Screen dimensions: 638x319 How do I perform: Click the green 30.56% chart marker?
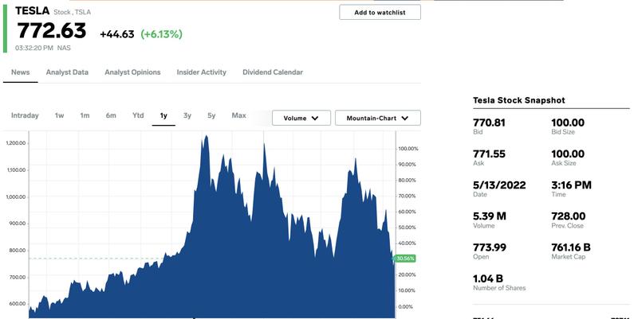(x=405, y=259)
